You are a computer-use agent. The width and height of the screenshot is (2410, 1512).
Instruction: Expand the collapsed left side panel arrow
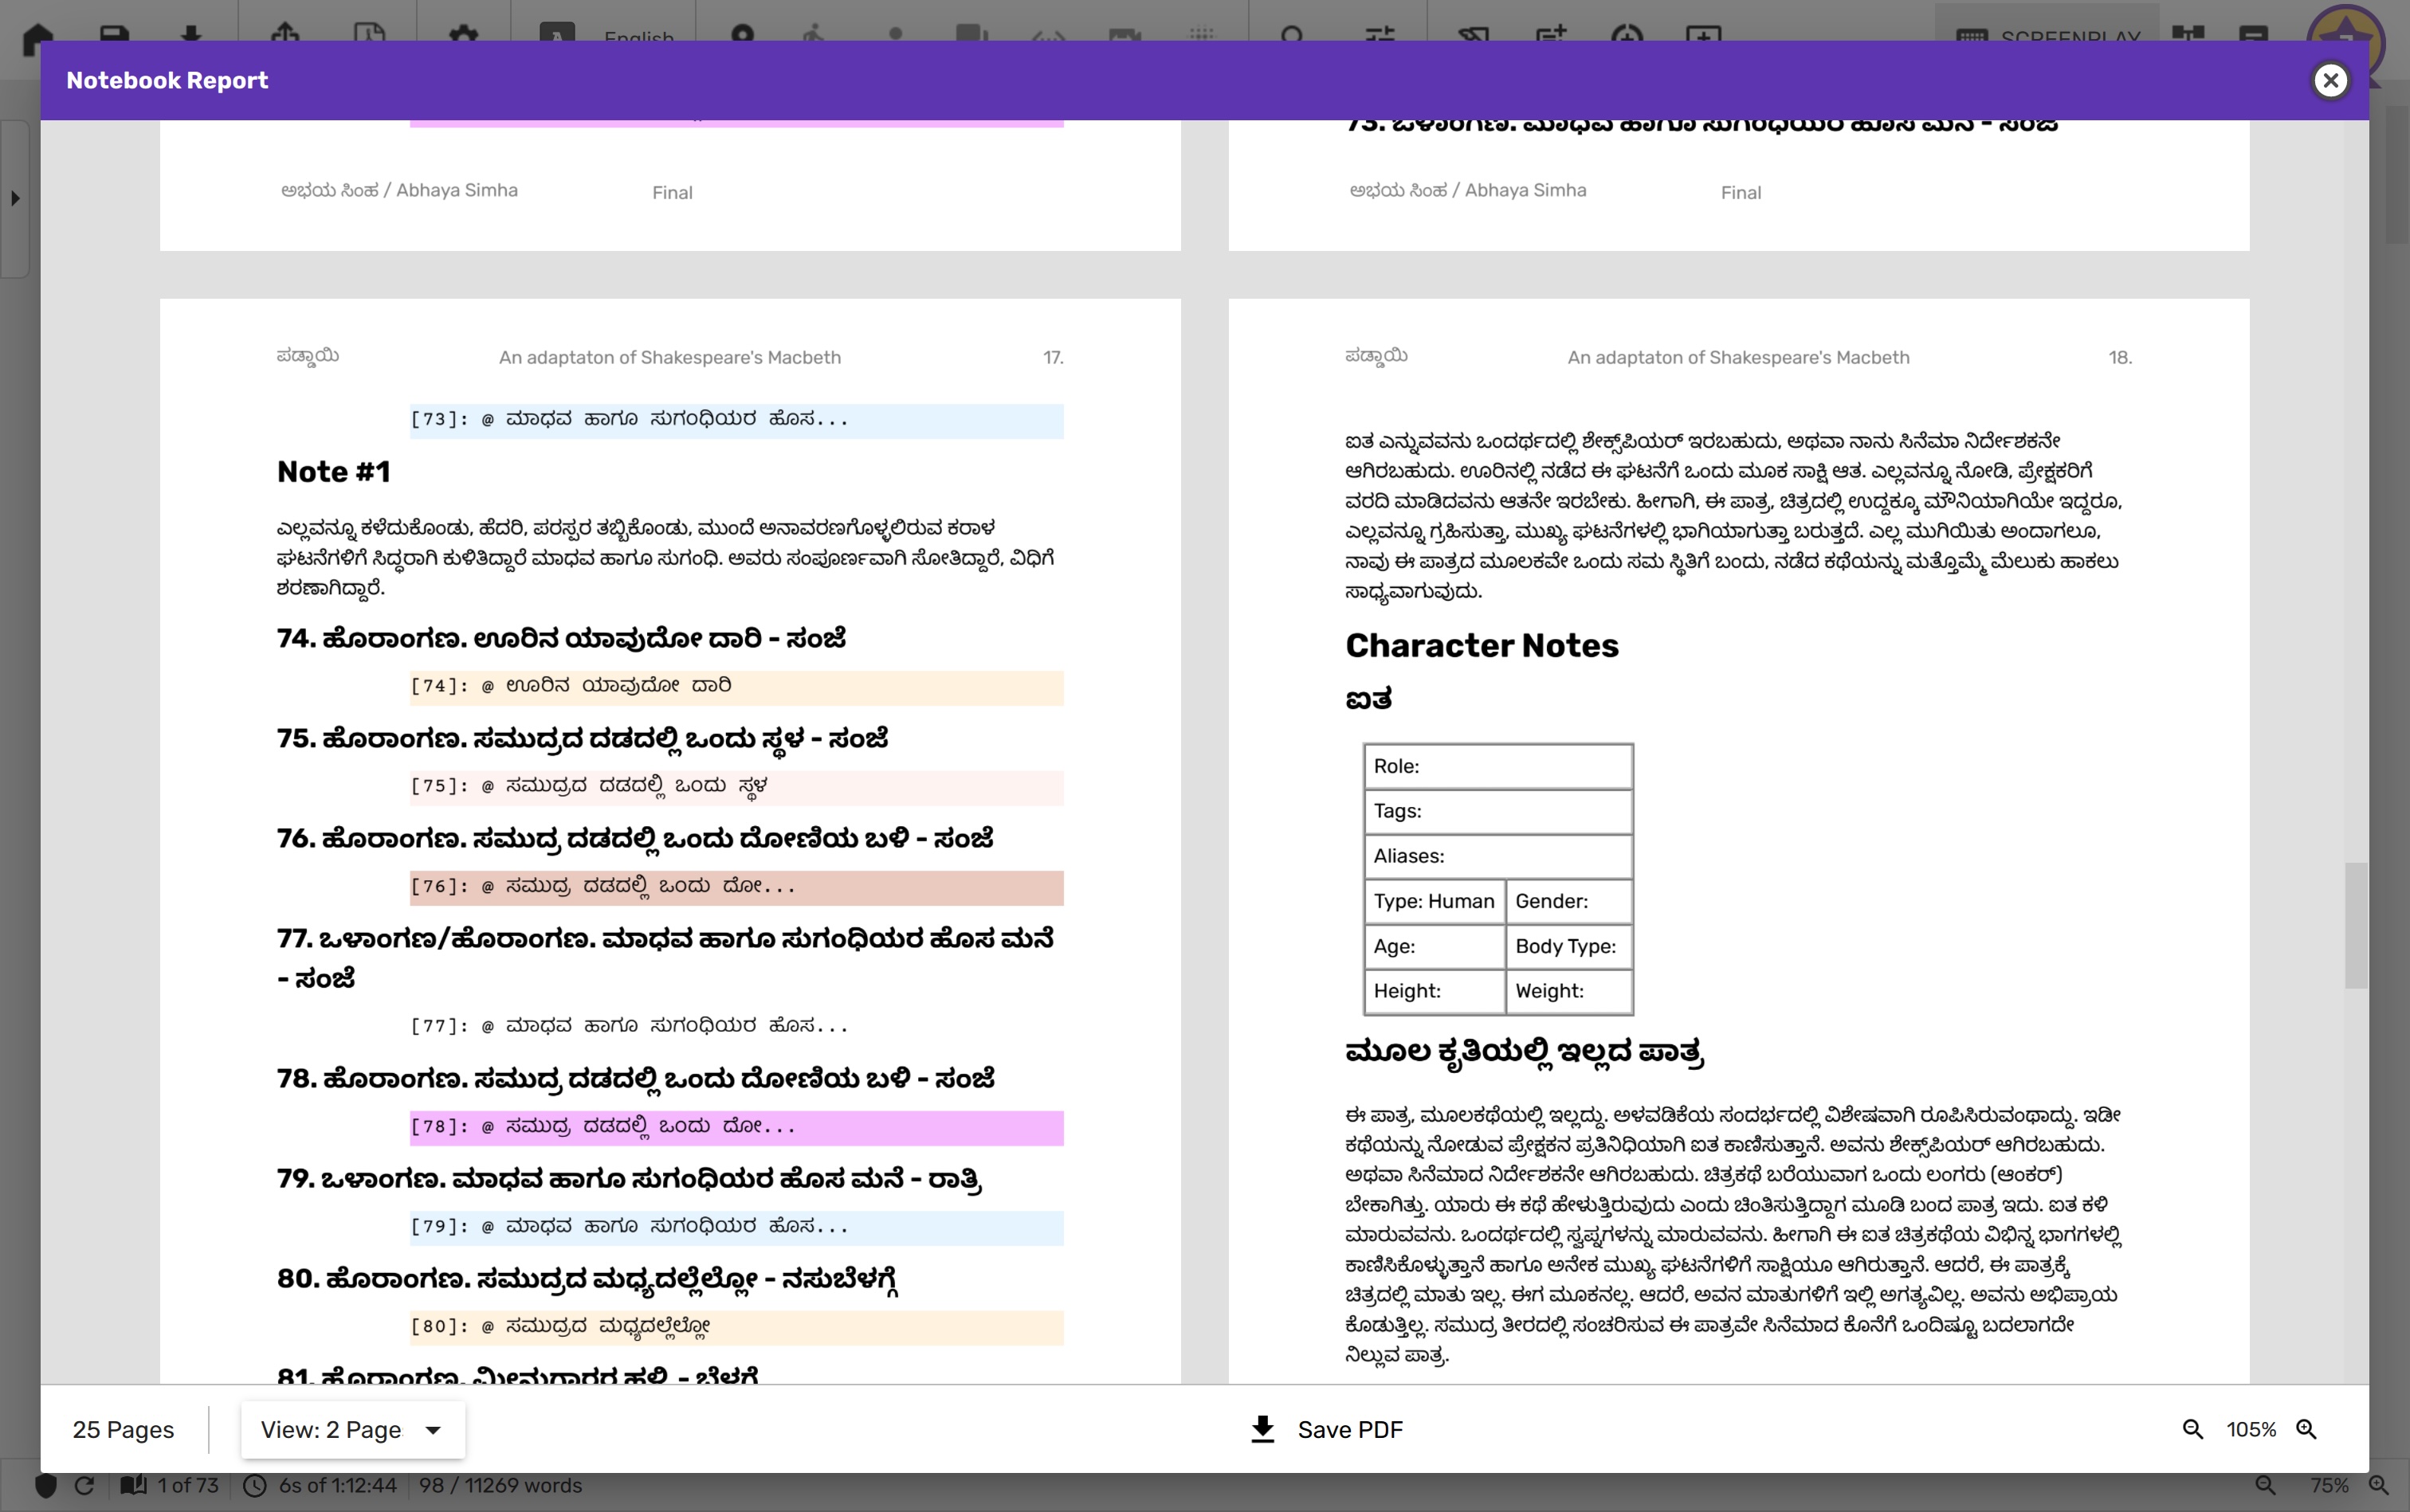click(x=15, y=198)
